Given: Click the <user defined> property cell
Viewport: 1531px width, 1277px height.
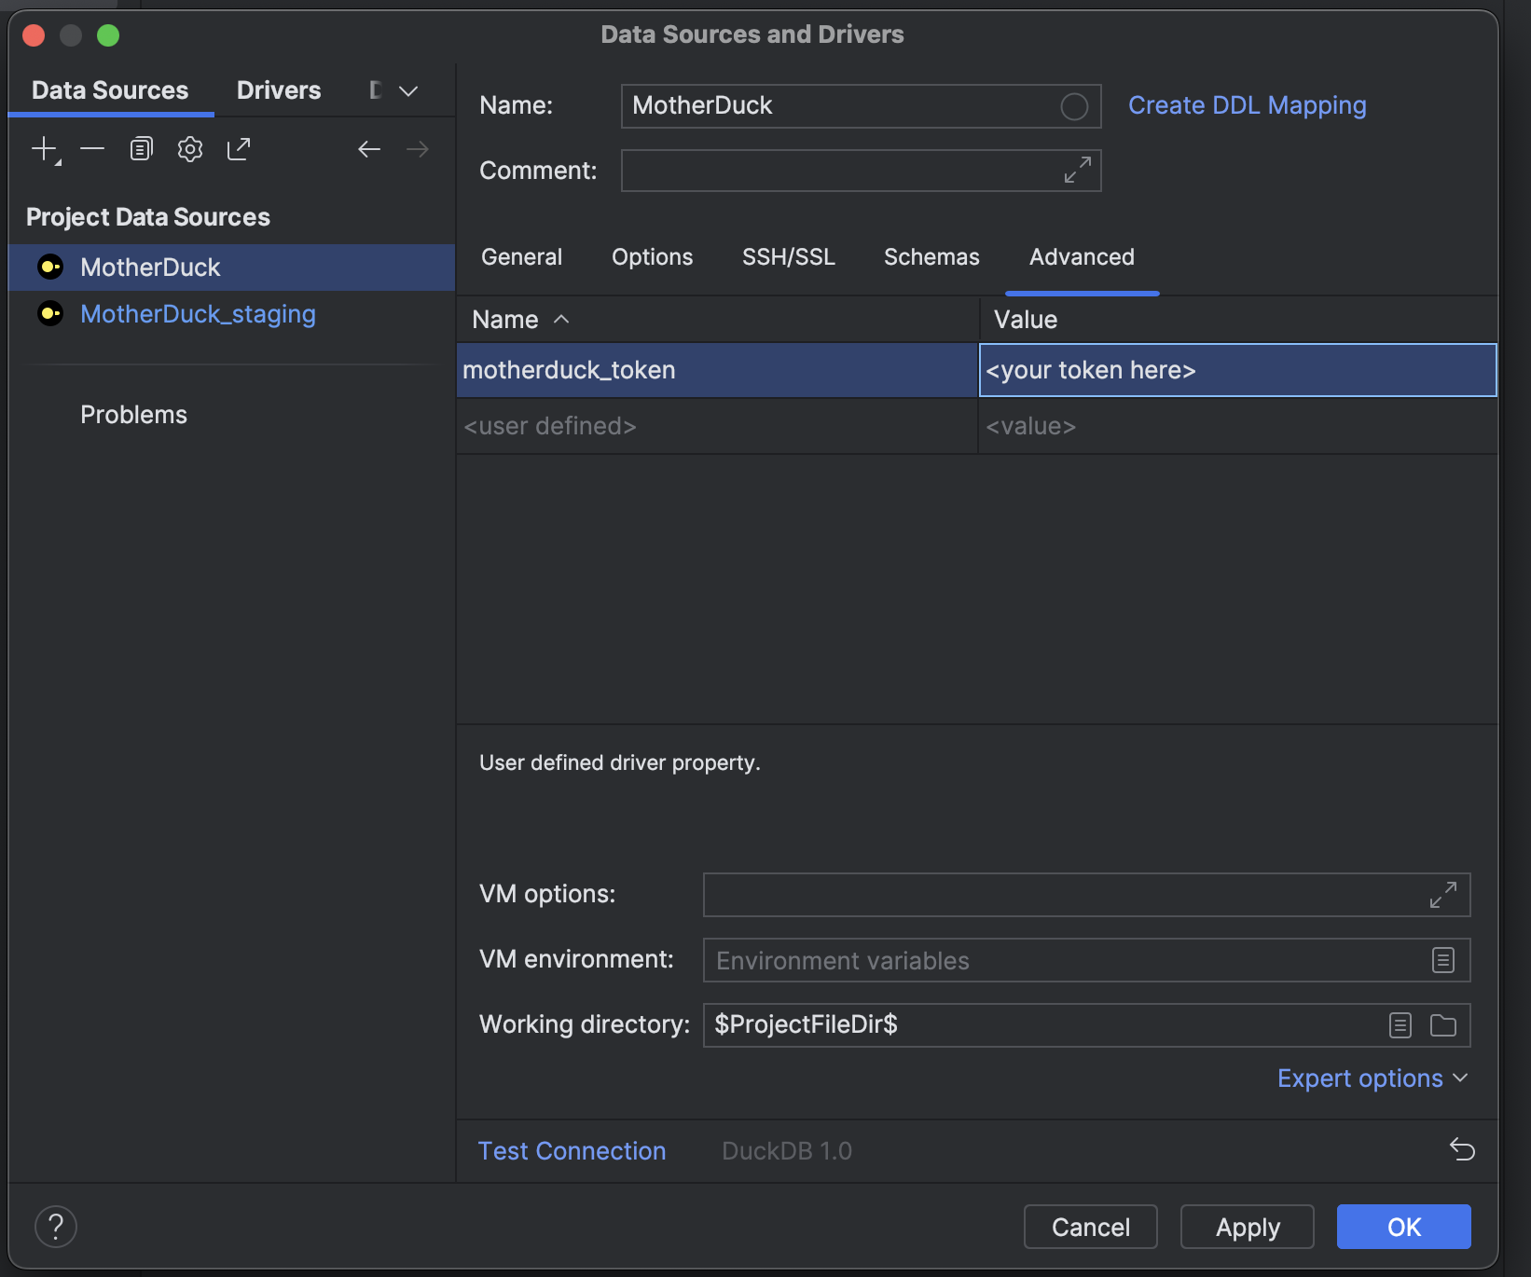Looking at the screenshot, I should coord(717,426).
